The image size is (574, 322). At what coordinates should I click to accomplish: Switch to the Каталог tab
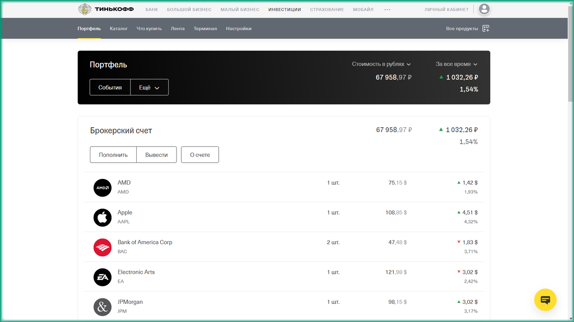tap(119, 29)
